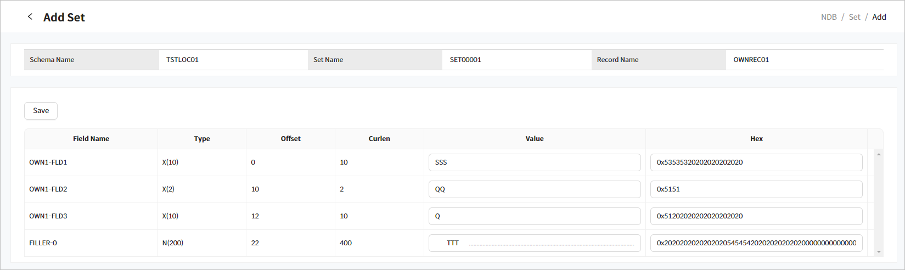The height and width of the screenshot is (270, 905).
Task: Select the Record Name value OWNREC01
Action: 751,60
